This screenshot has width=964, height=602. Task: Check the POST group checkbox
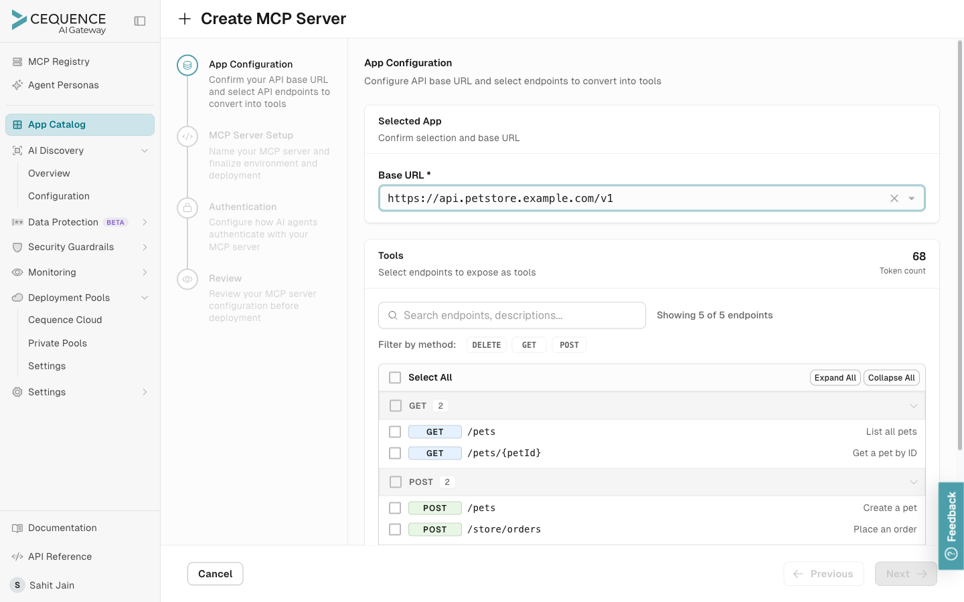coord(396,482)
